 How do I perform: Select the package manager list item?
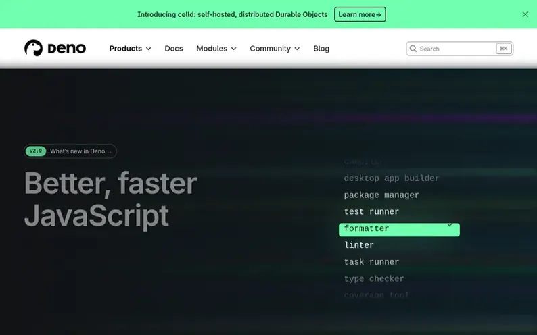tap(381, 195)
